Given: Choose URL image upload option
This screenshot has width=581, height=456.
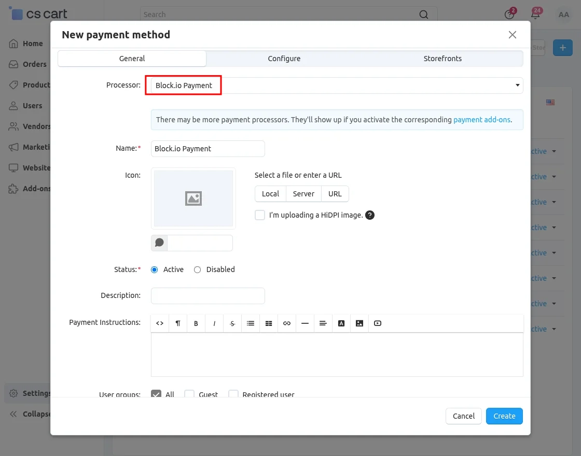Looking at the screenshot, I should (x=335, y=194).
